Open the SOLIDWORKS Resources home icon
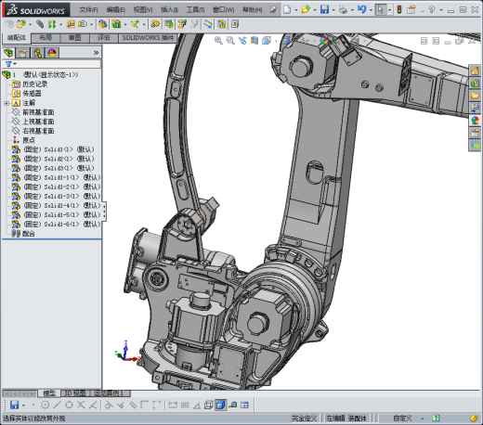The image size is (483, 425). click(475, 71)
